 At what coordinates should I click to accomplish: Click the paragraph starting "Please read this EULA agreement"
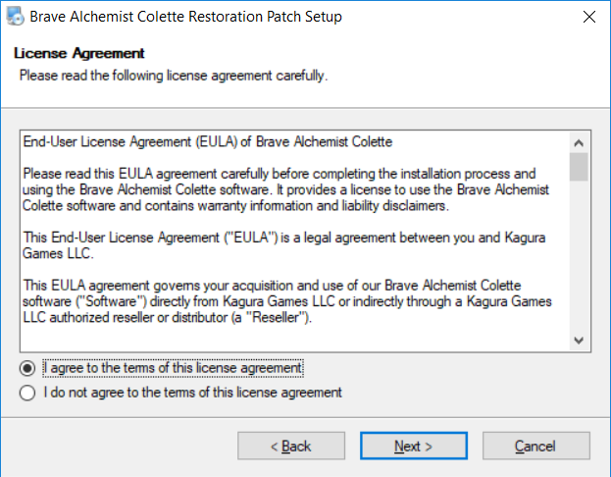coord(285,189)
